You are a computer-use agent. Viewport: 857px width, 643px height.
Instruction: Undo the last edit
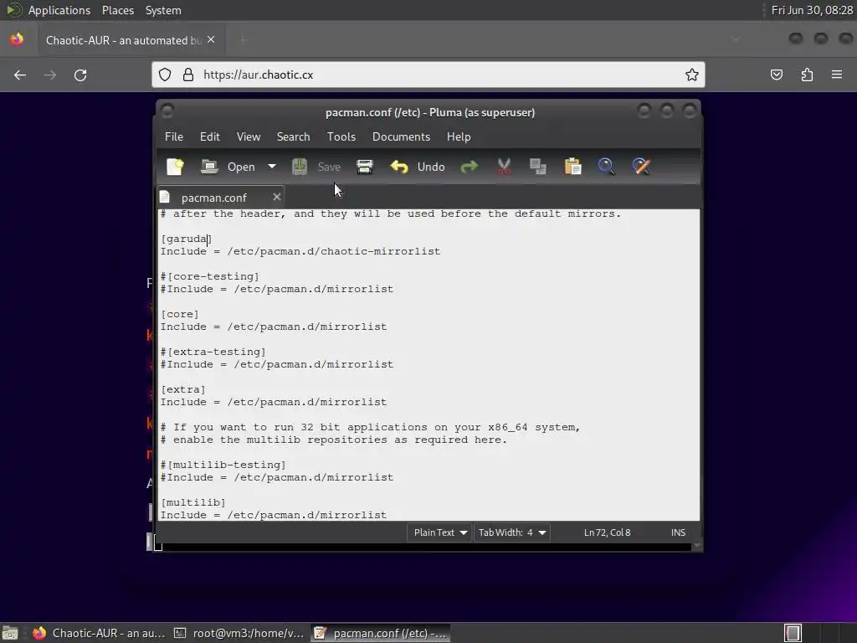pyautogui.click(x=418, y=167)
